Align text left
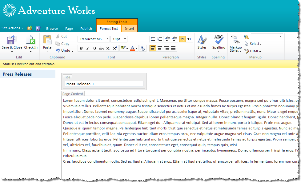The image size is (301, 182). pos(153,48)
